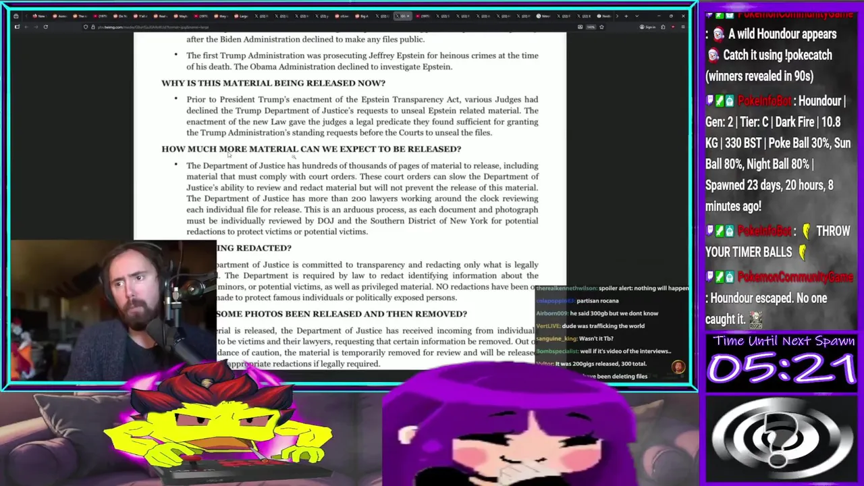Viewport: 864px width, 486px height.
Task: Switch to the 'Real' tab
Action: [x=161, y=16]
